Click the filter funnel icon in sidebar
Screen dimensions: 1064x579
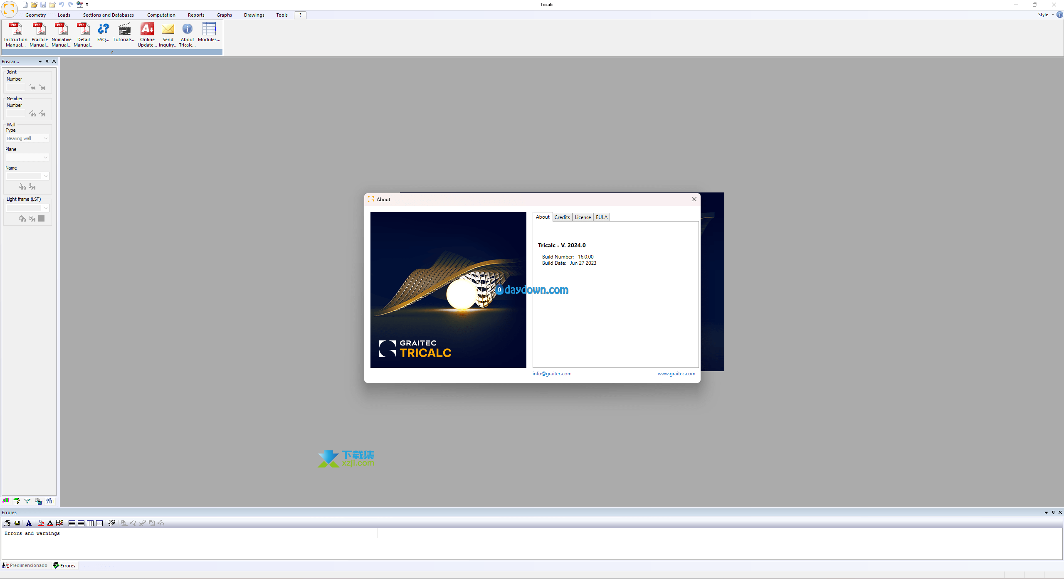pos(27,501)
